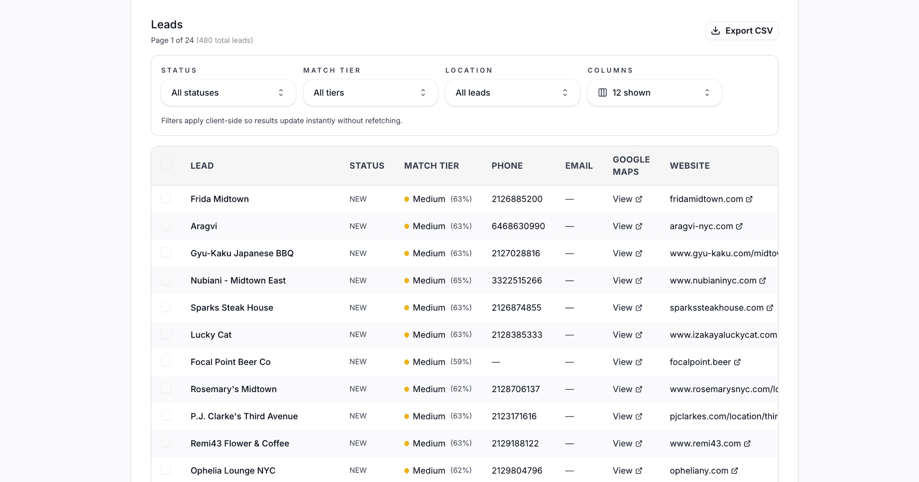Click external link icon next to opheliany.com
This screenshot has width=919, height=482.
coord(735,471)
